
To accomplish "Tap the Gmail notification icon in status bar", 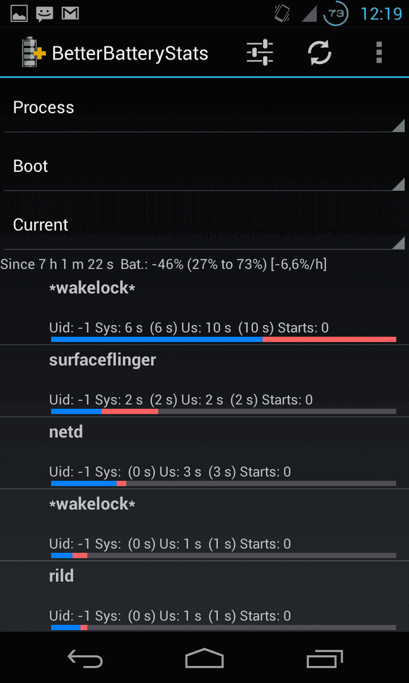I will coord(70,14).
